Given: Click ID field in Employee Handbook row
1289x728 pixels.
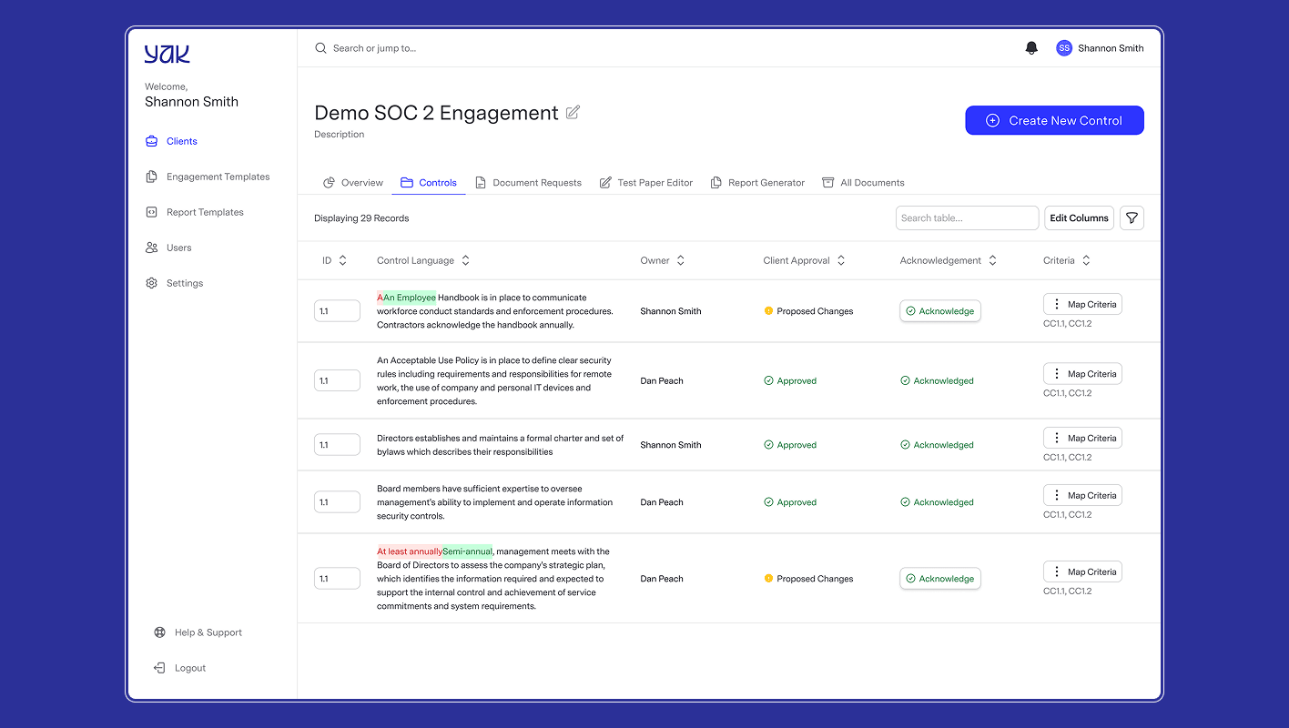Looking at the screenshot, I should pyautogui.click(x=337, y=311).
